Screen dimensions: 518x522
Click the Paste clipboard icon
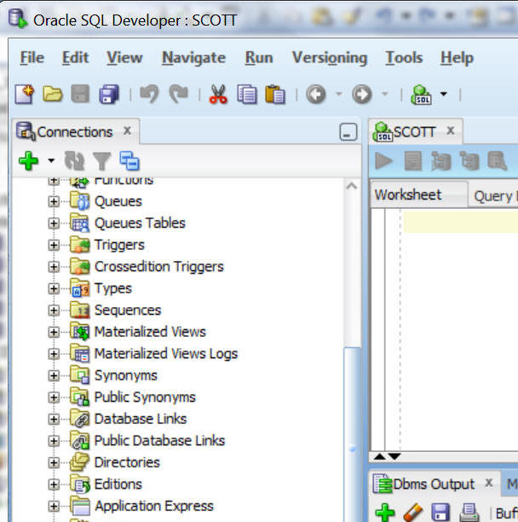pos(274,94)
